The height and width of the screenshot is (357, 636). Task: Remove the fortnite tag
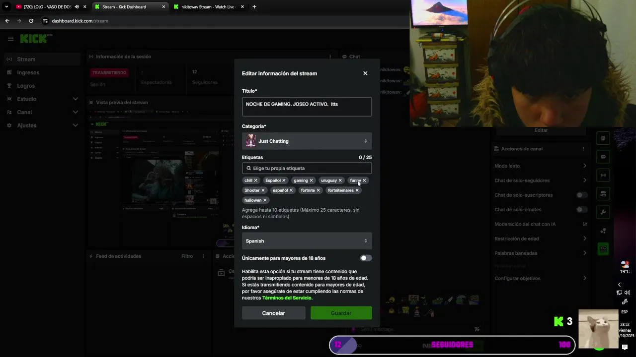point(318,190)
